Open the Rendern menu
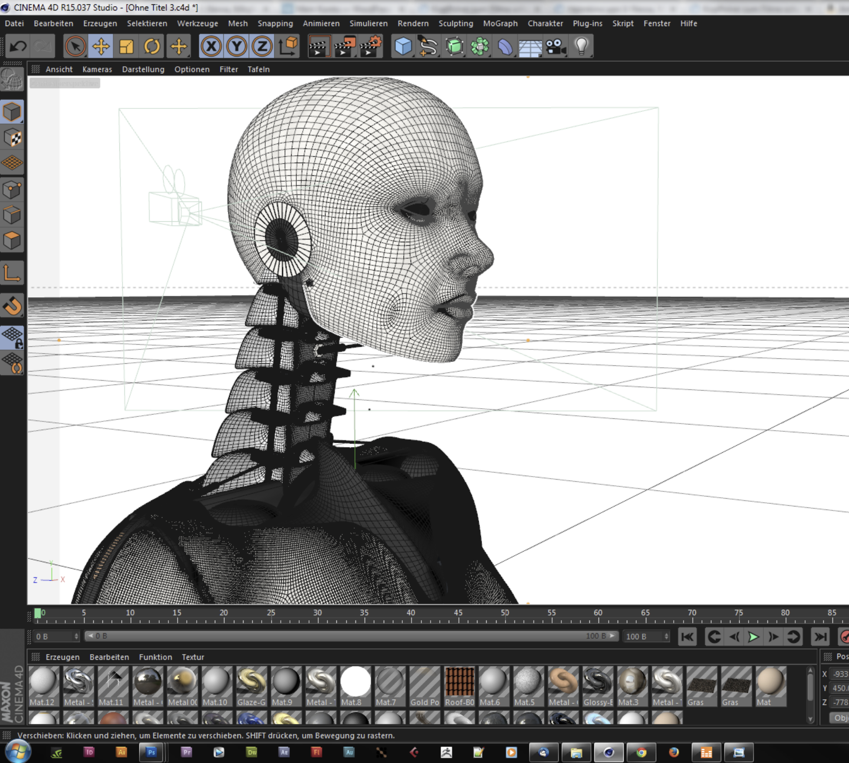This screenshot has height=763, width=849. (x=413, y=23)
